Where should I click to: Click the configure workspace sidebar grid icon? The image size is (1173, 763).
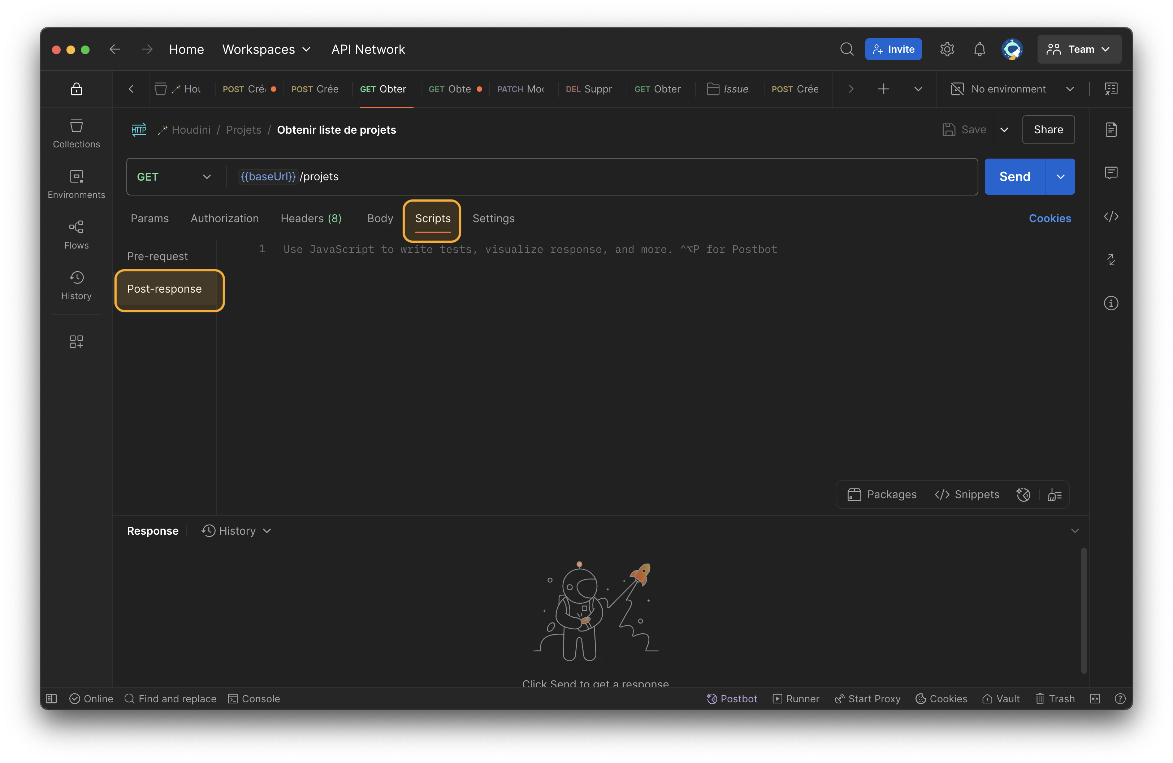77,341
